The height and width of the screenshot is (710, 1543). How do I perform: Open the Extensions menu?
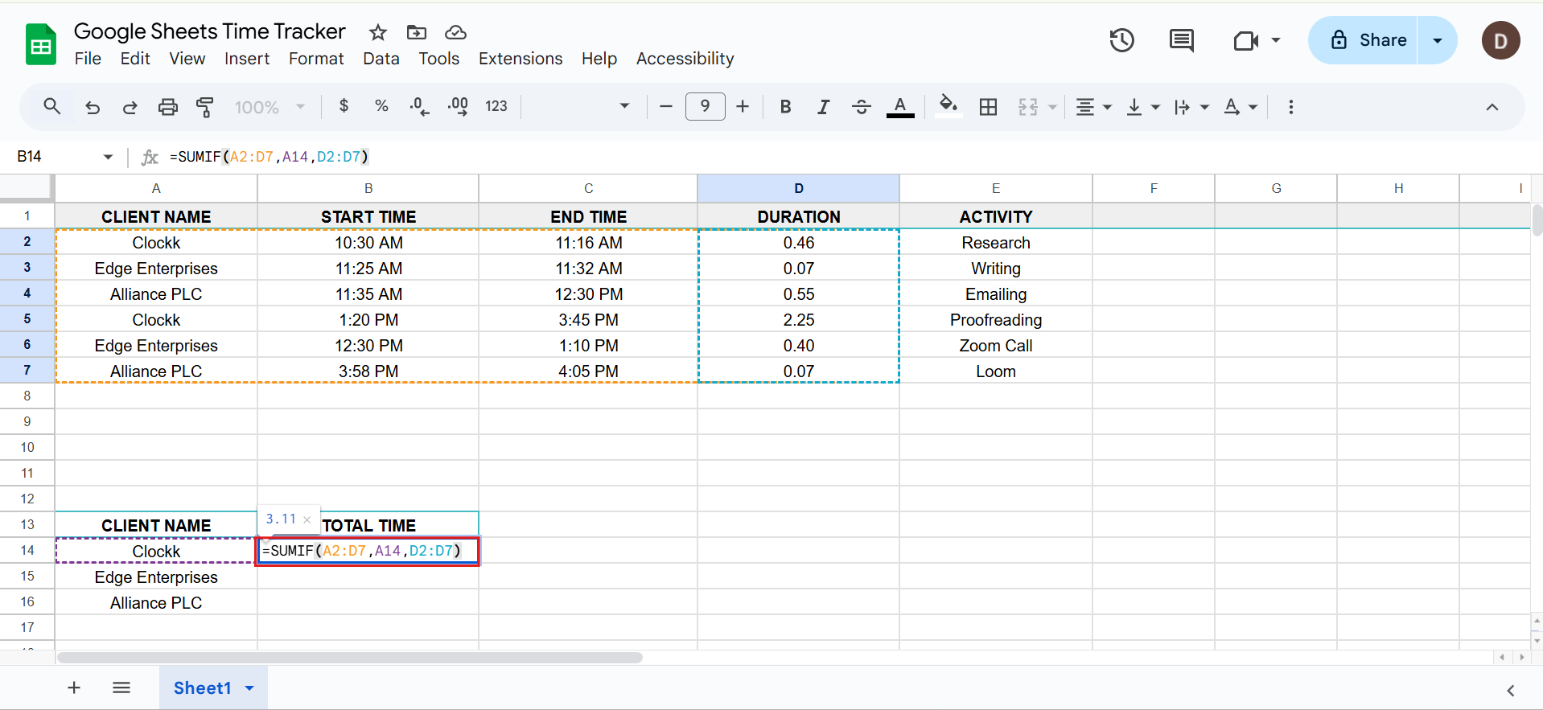521,59
